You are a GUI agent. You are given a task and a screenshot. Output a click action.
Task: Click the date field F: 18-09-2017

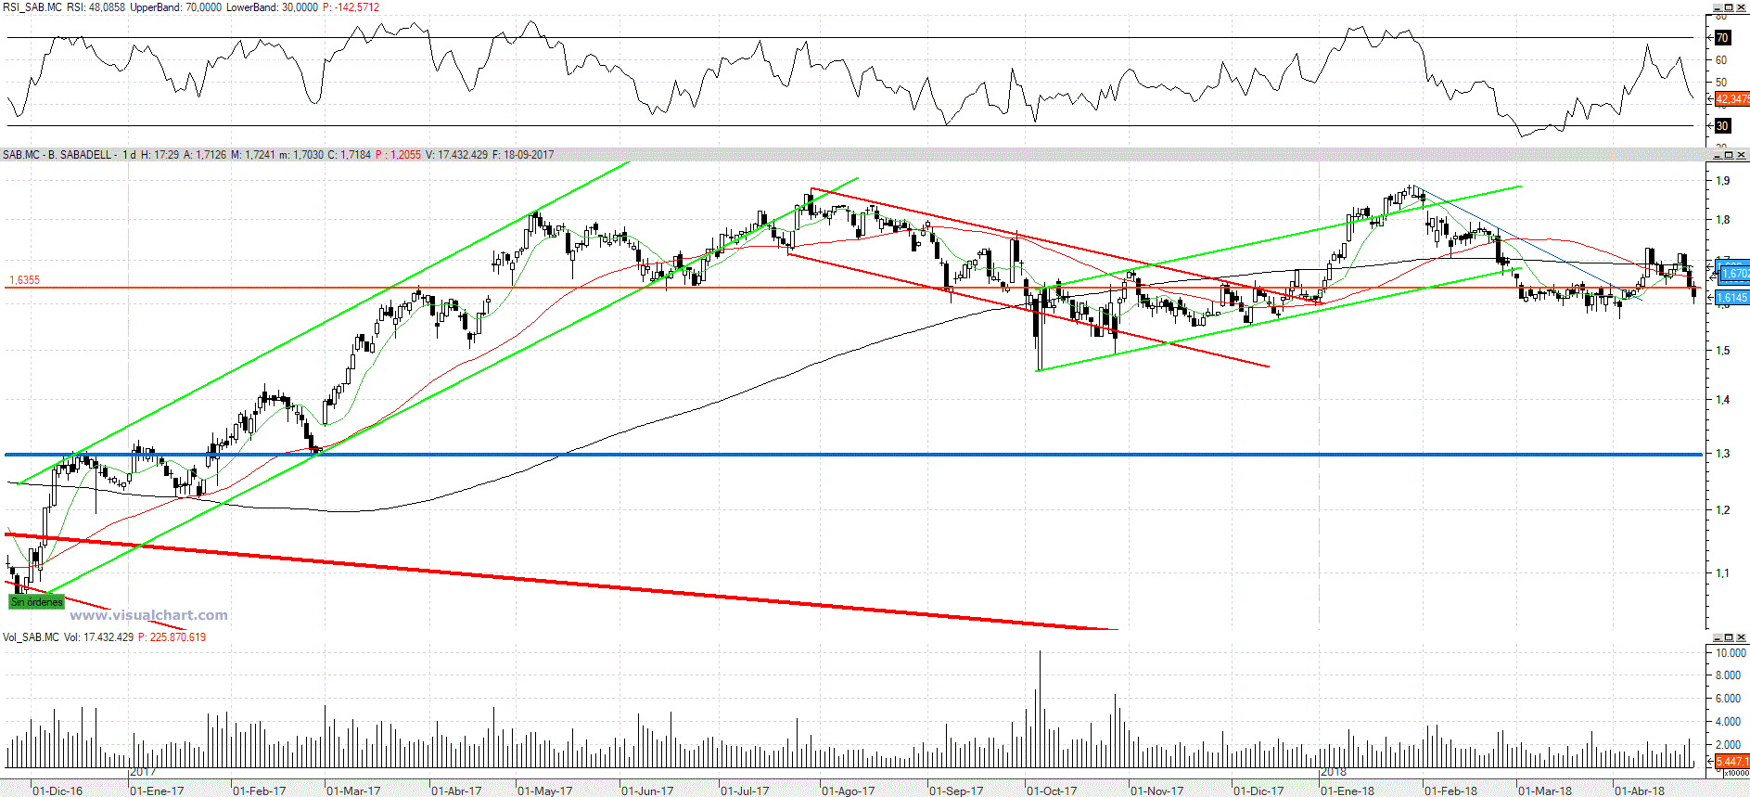pyautogui.click(x=523, y=155)
